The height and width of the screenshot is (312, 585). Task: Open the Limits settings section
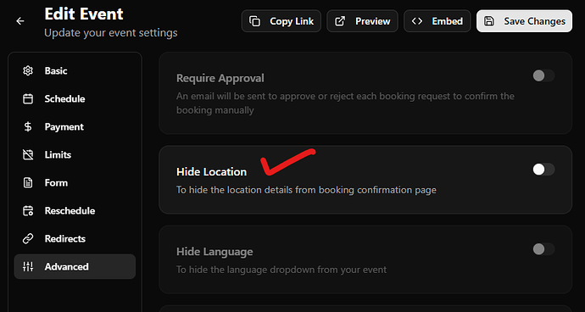(x=75, y=155)
